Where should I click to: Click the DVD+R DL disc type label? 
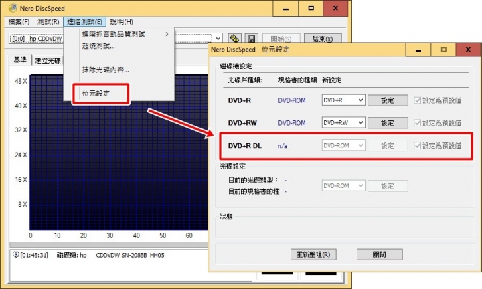(245, 146)
